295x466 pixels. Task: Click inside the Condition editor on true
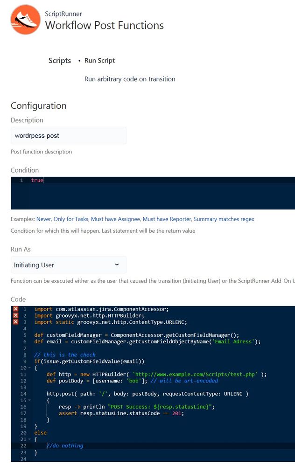(37, 180)
